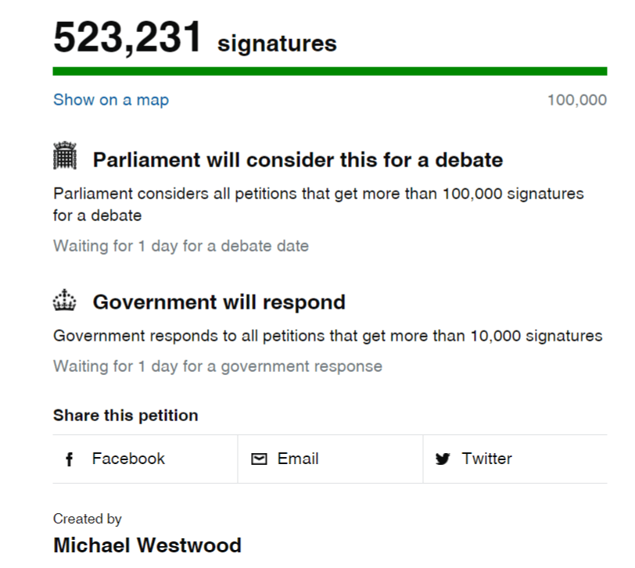Click the Twitter bird icon
The height and width of the screenshot is (568, 635).
click(443, 459)
